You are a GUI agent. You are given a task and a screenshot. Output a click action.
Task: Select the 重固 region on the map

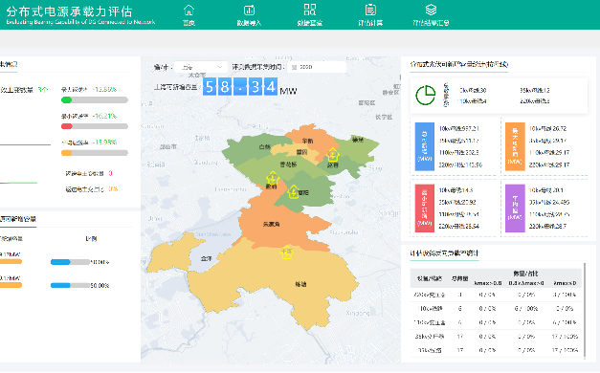coord(301,152)
